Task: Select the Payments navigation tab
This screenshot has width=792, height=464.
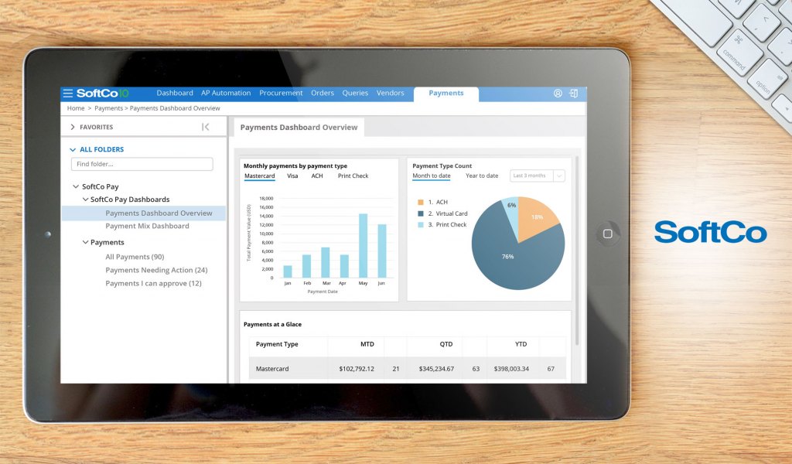Action: (446, 92)
